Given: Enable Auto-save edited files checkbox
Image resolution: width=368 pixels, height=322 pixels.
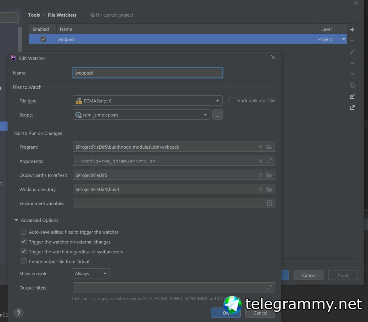Looking at the screenshot, I should click(24, 232).
